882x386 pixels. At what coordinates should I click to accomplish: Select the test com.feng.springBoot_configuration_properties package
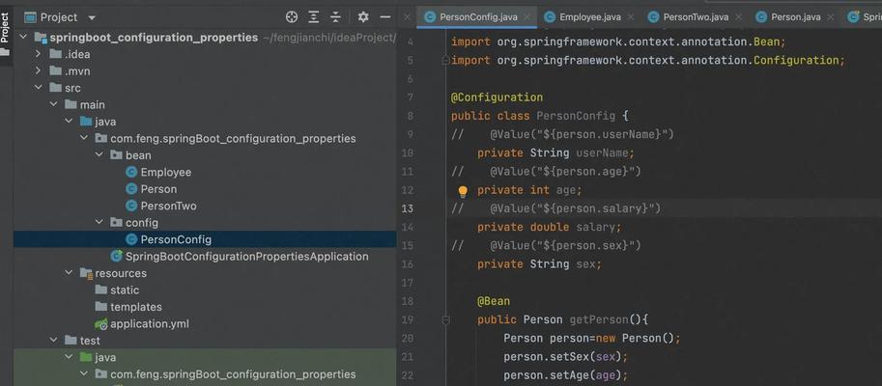(x=233, y=374)
